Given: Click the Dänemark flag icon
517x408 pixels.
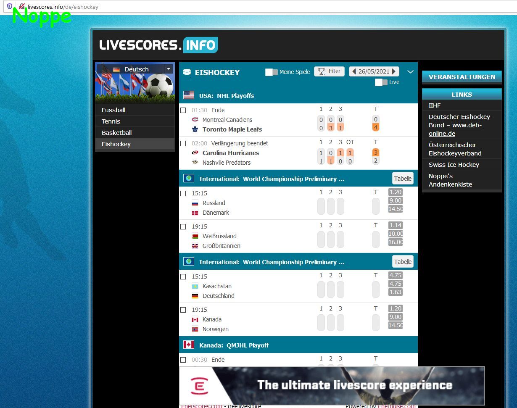Looking at the screenshot, I should 195,213.
